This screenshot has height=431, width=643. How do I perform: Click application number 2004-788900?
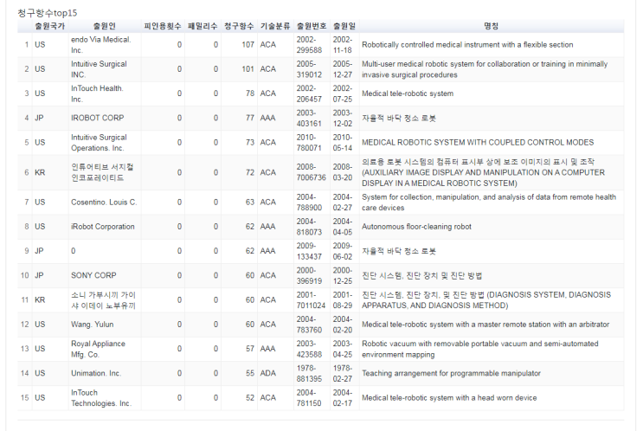[309, 203]
